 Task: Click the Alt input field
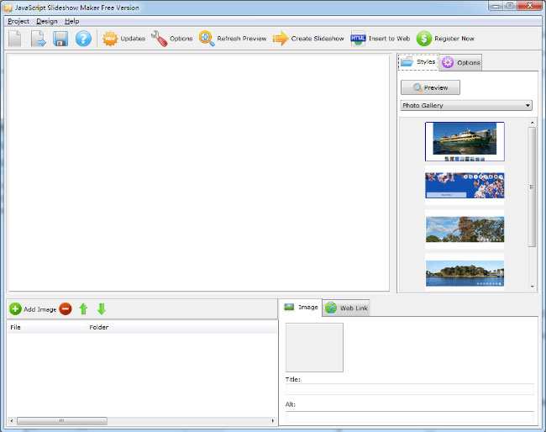[x=410, y=417]
